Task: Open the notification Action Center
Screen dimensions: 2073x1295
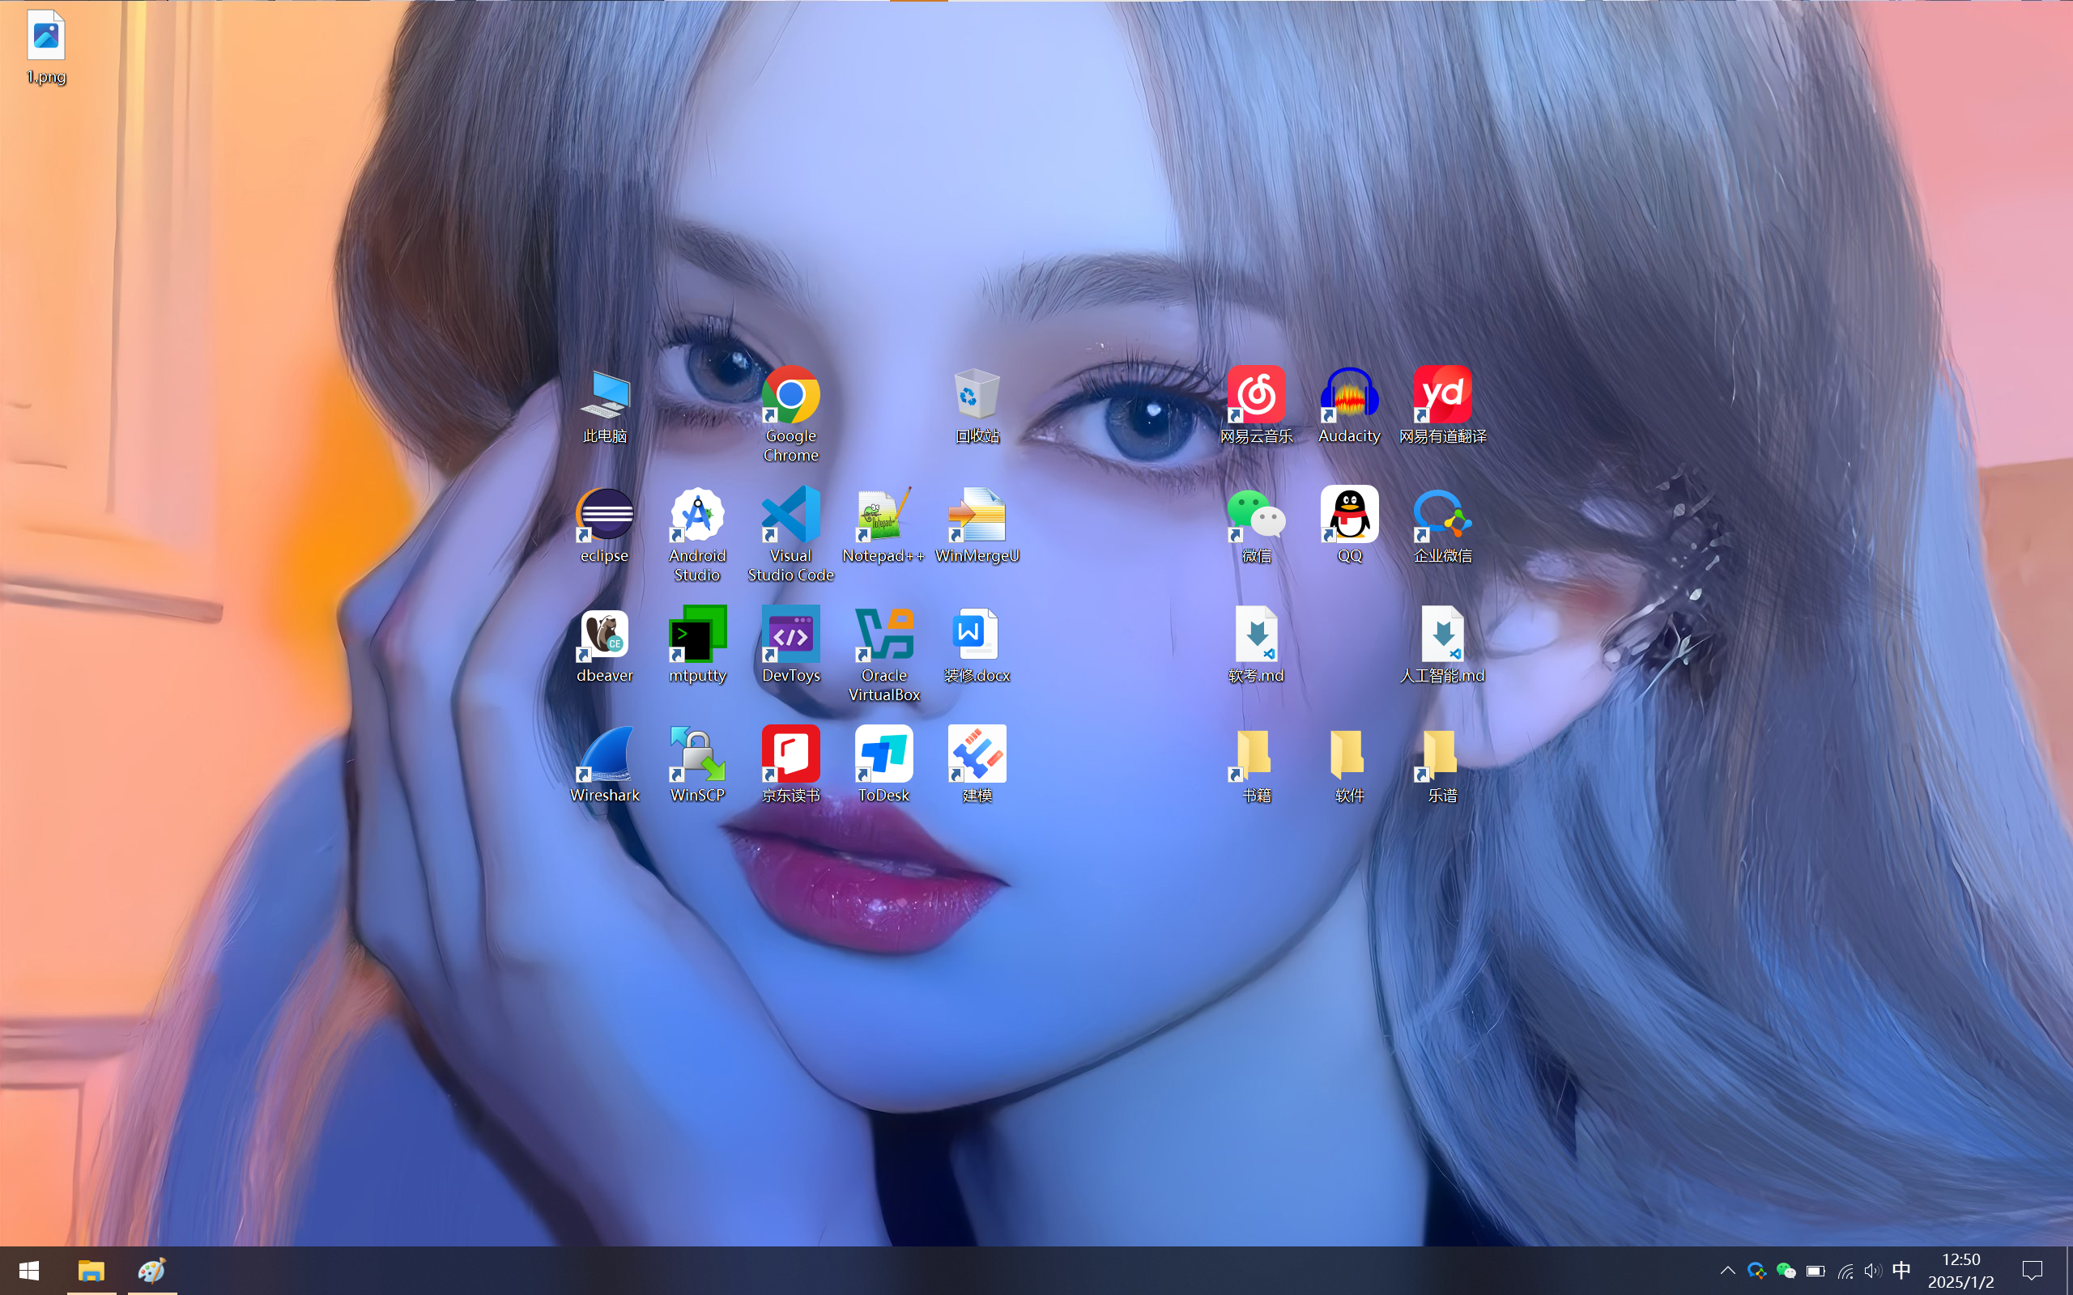Action: point(2032,1271)
